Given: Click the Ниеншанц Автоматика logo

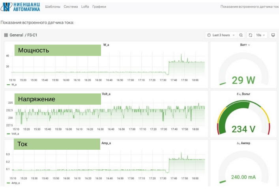Looking at the screenshot, I should click(x=22, y=7).
